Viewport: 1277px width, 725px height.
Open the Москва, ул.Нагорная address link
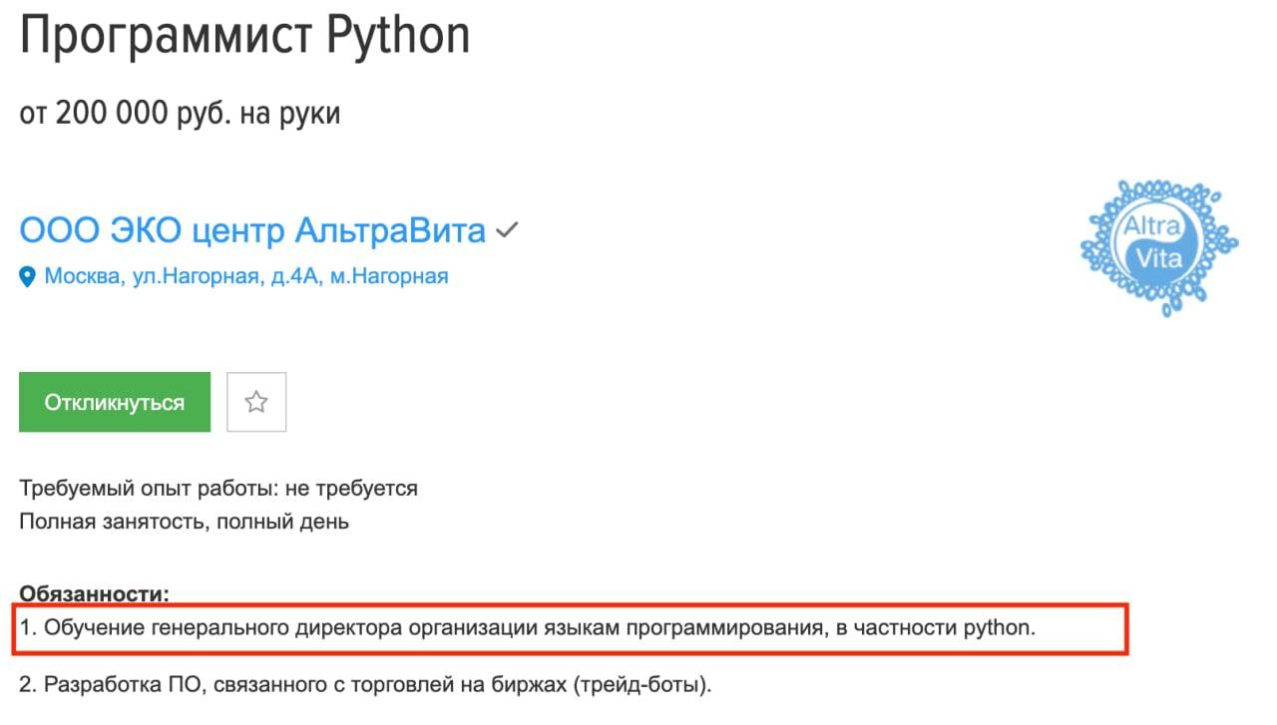[x=246, y=276]
